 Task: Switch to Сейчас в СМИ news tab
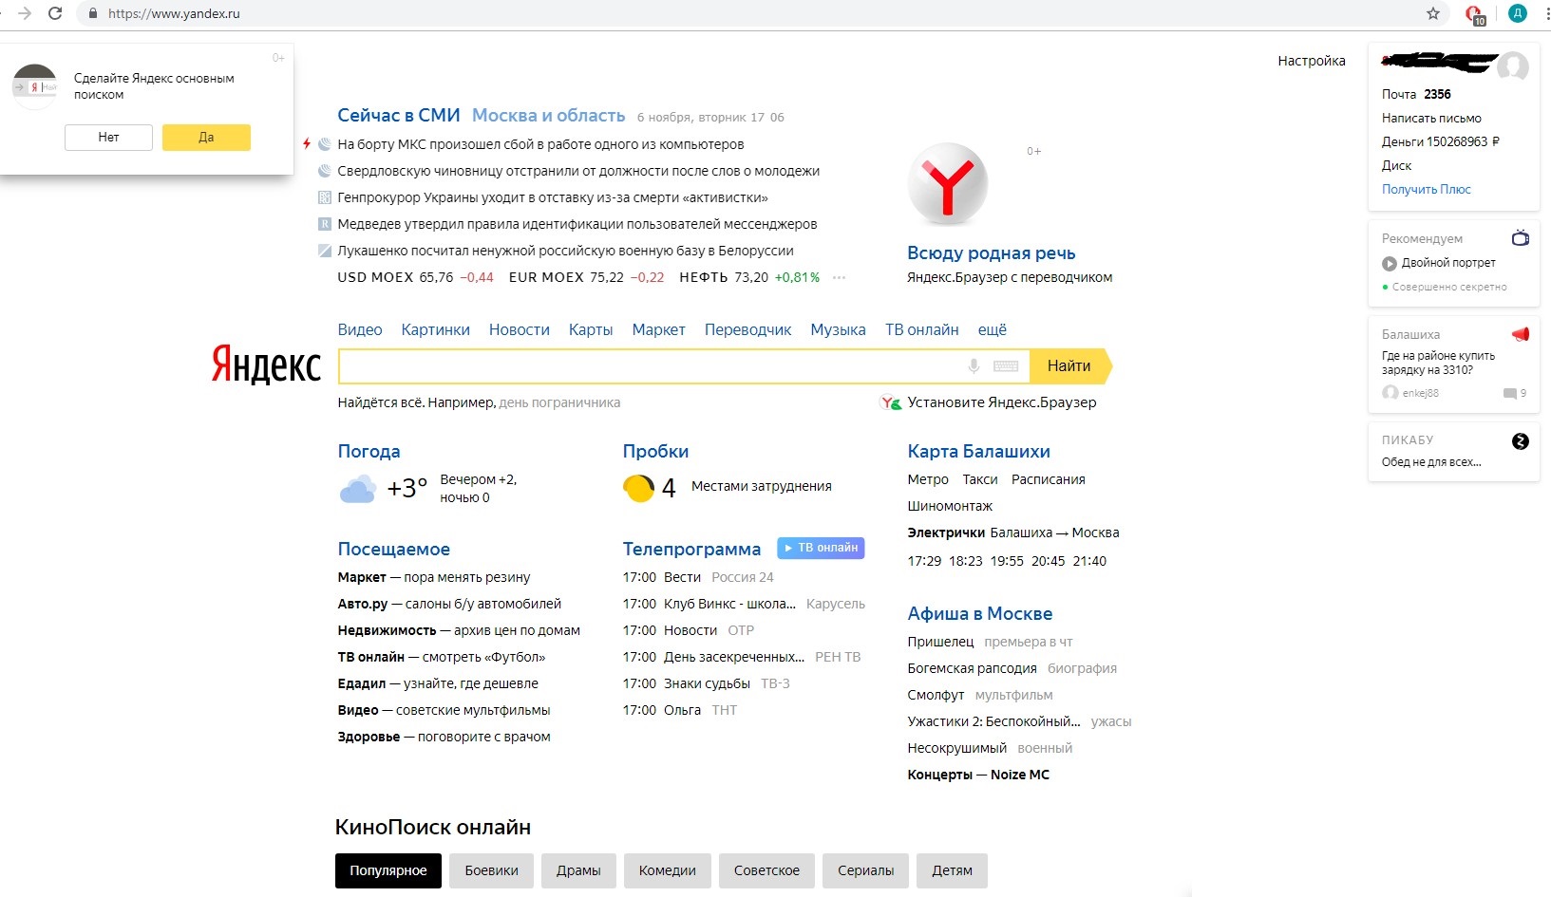click(x=399, y=115)
